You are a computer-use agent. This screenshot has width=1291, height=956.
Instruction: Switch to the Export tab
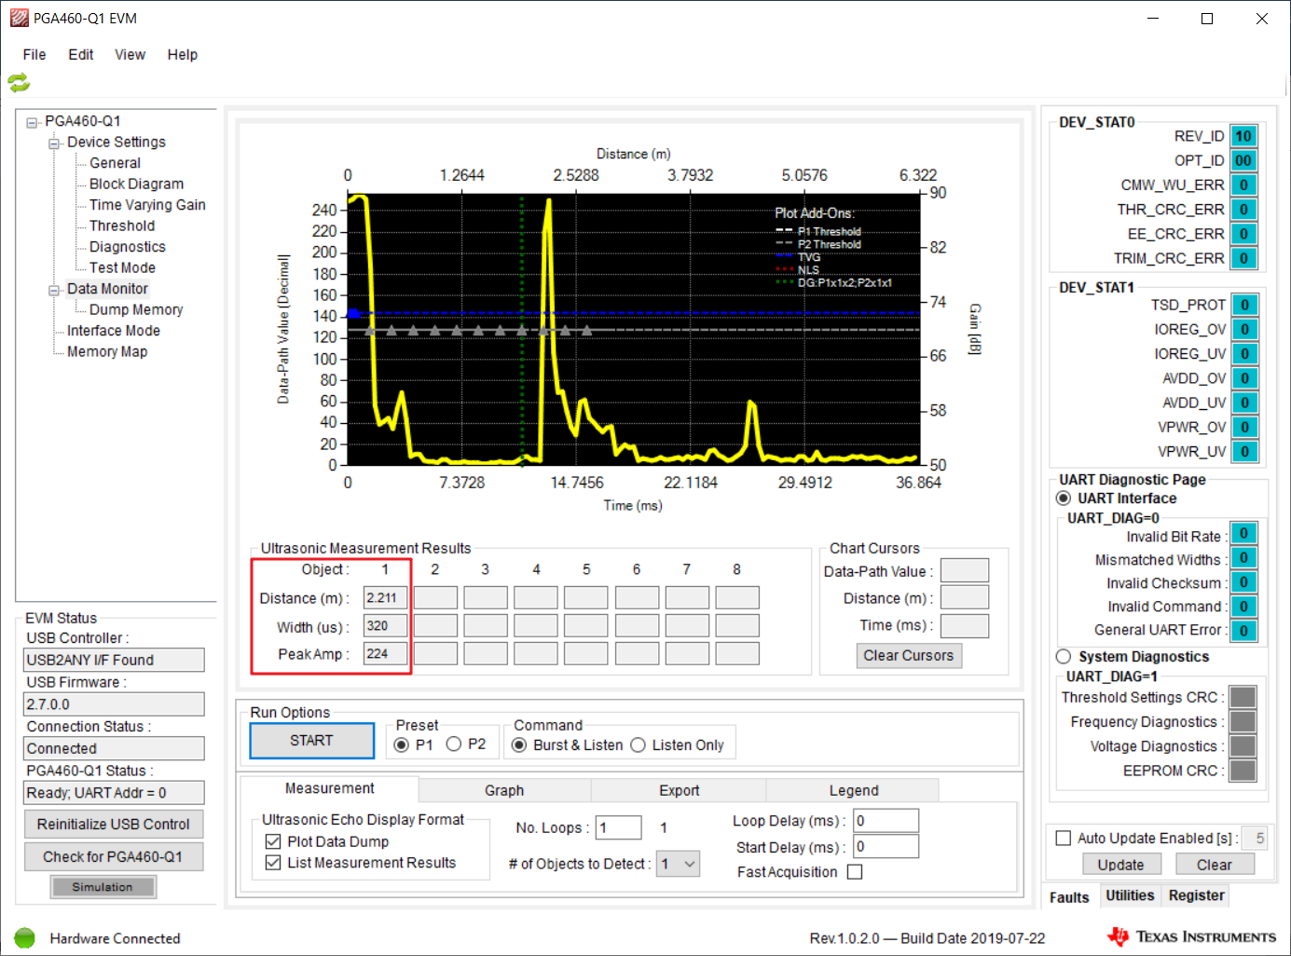point(678,789)
